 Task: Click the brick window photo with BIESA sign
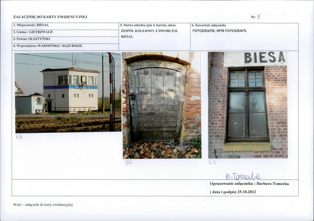coord(248,105)
